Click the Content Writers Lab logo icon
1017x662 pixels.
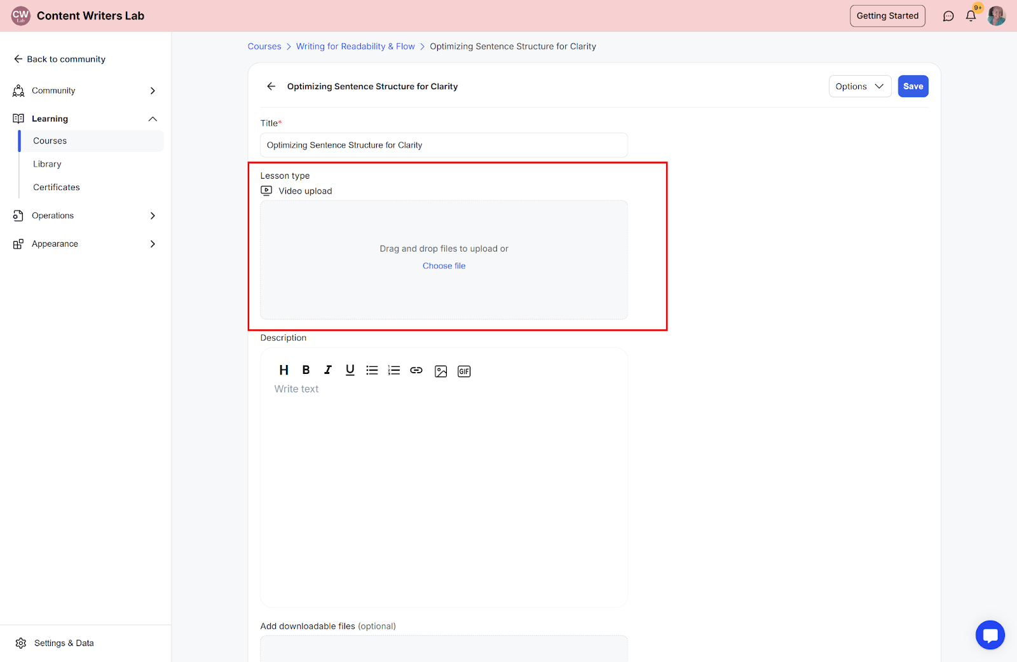pos(21,15)
